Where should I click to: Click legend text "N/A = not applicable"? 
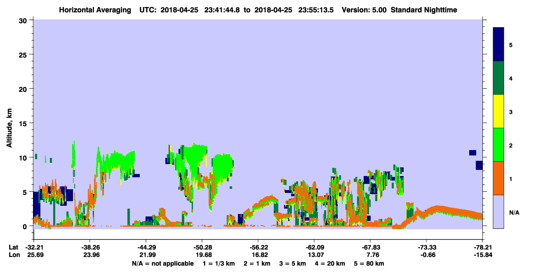coord(162,263)
